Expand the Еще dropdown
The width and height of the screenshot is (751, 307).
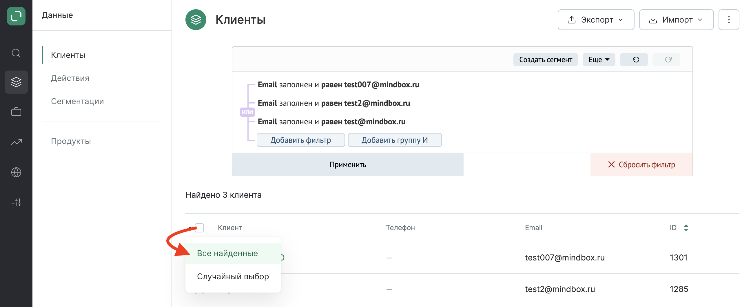tap(599, 60)
